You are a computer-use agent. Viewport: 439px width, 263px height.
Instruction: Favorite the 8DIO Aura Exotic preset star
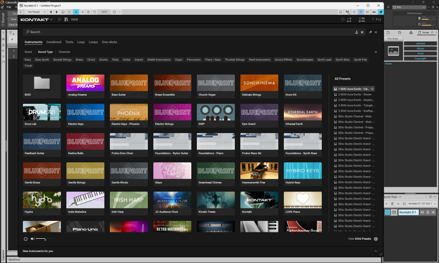point(372,89)
